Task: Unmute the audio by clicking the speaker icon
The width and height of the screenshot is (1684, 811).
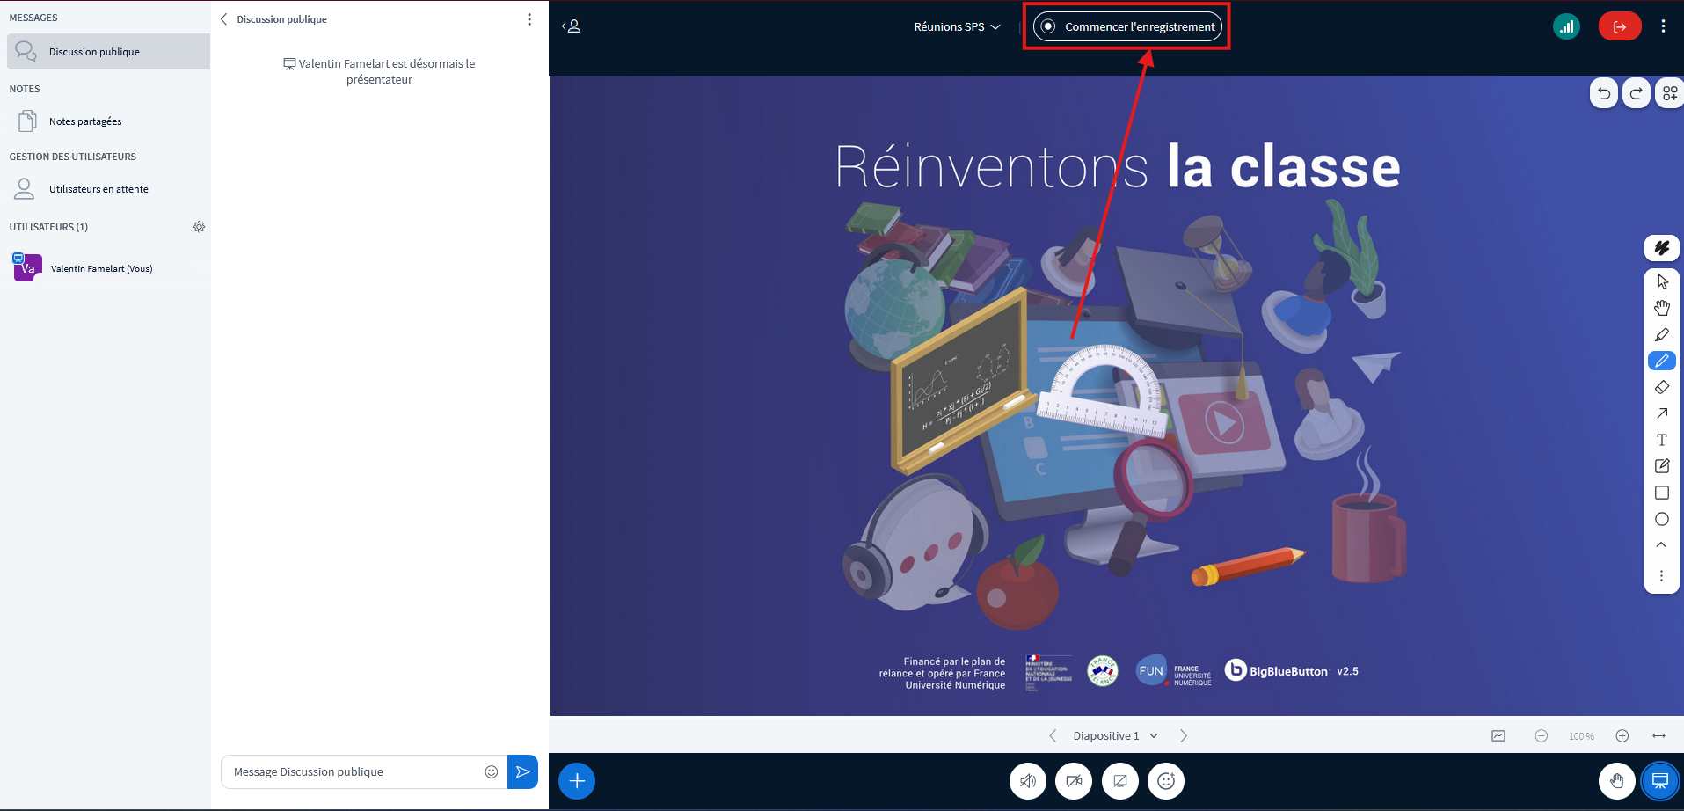Action: pos(1027,780)
